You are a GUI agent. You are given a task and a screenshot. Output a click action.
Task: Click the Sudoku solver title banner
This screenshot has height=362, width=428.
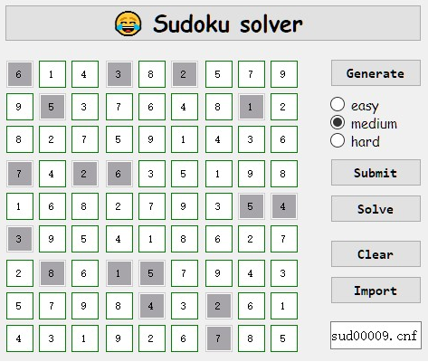[213, 24]
